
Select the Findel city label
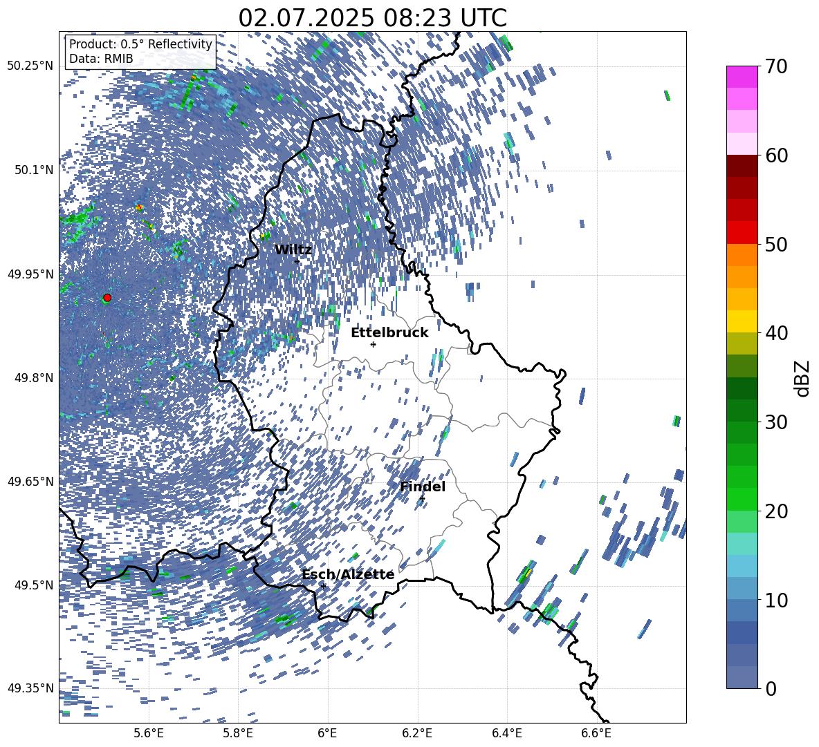pyautogui.click(x=423, y=486)
